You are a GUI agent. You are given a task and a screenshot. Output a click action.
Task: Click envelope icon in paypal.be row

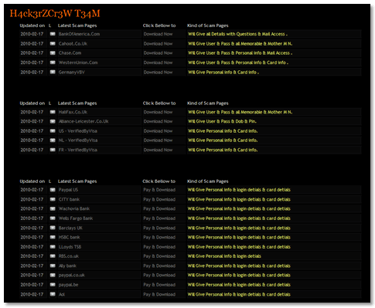click(53, 285)
